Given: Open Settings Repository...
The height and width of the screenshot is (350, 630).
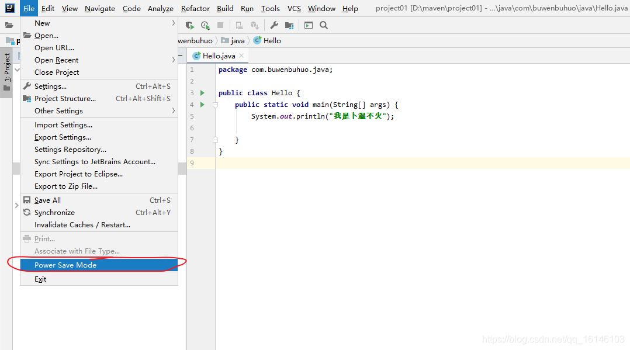Looking at the screenshot, I should click(99, 150).
